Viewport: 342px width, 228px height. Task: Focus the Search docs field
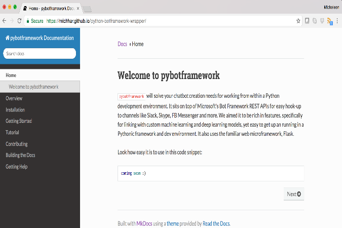40,54
